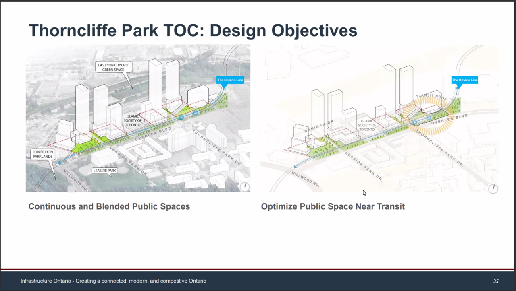This screenshot has height=291, width=516.
Task: Select the Lower Don Parklands callout bubble
Action: coord(43,154)
